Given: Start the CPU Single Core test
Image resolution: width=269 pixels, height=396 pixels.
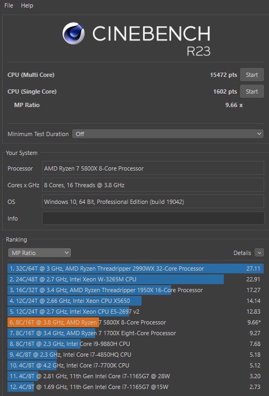Looking at the screenshot, I should coord(252,91).
